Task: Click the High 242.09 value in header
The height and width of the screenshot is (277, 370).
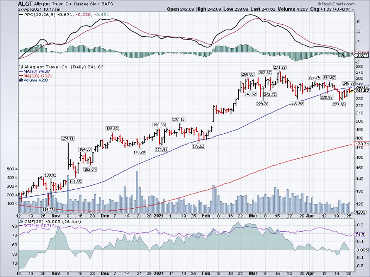Action: [x=208, y=9]
